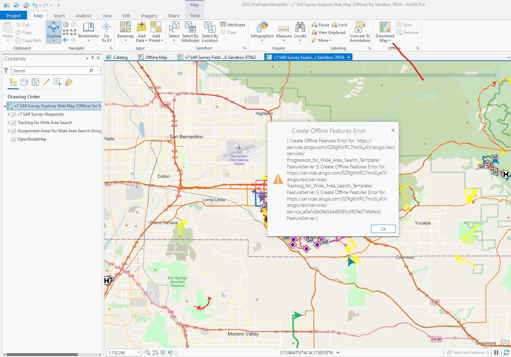Zoom to full extent globe icon
The image size is (511, 357).
pos(66,25)
